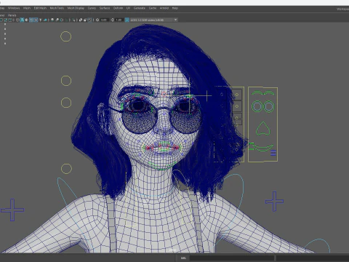Select the right eye circle face control

[x=268, y=106]
